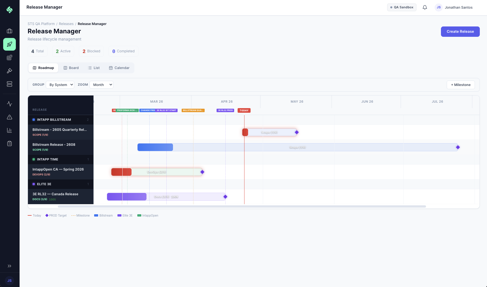Click the Create Release button
Screen dimensions: 487x287
coord(460,31)
